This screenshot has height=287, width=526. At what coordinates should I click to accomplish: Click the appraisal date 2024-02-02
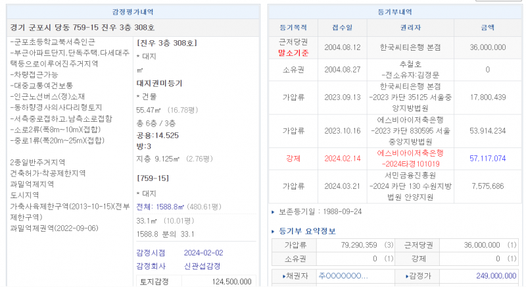[204, 253]
